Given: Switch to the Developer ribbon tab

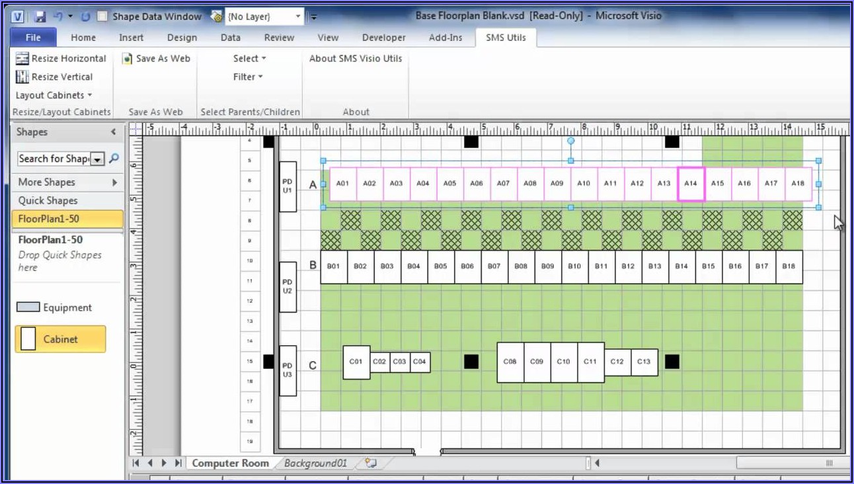Looking at the screenshot, I should 383,38.
